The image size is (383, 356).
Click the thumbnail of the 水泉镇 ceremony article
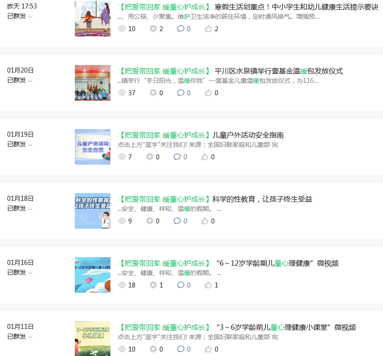pos(93,83)
